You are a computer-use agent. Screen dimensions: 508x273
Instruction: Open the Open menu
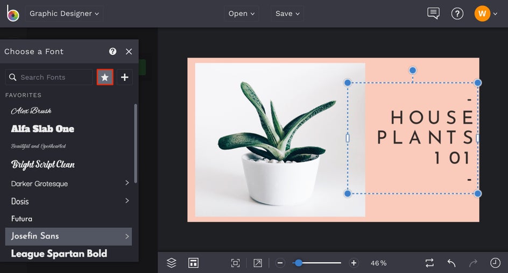[x=241, y=13]
